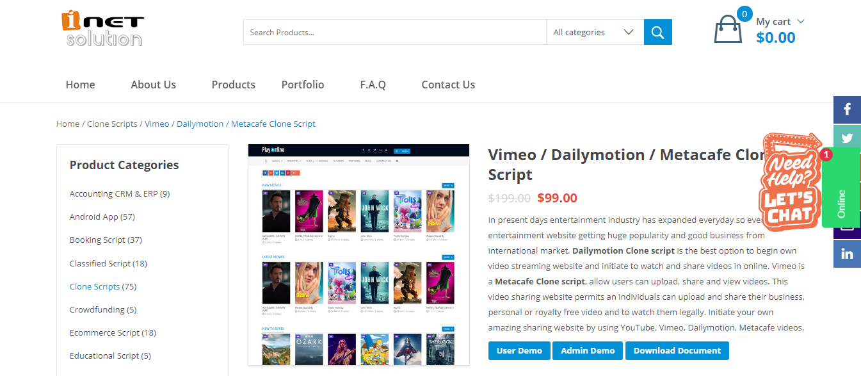Open the Booking Script category
The width and height of the screenshot is (861, 376).
pyautogui.click(x=106, y=240)
